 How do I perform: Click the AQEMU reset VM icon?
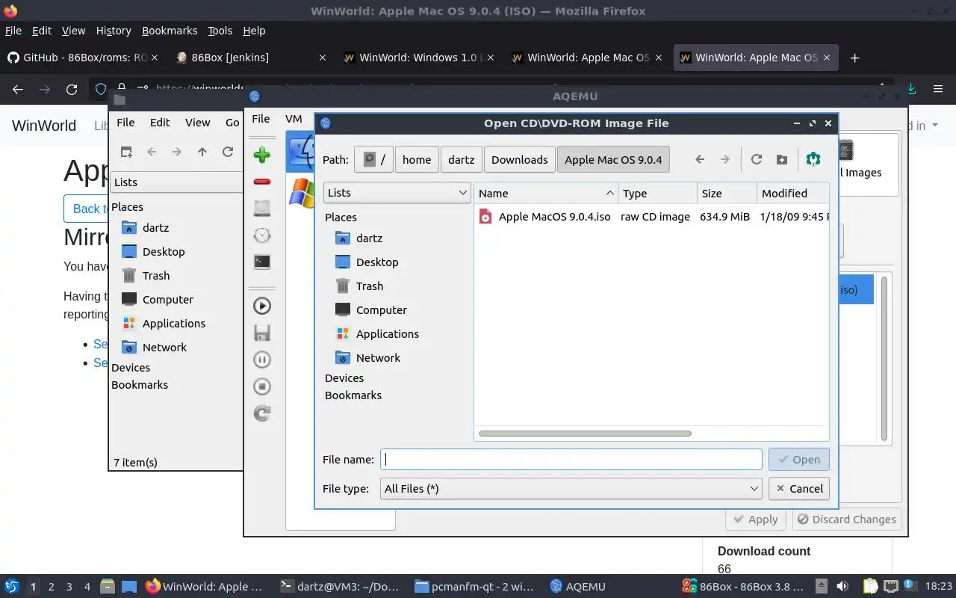pyautogui.click(x=261, y=413)
